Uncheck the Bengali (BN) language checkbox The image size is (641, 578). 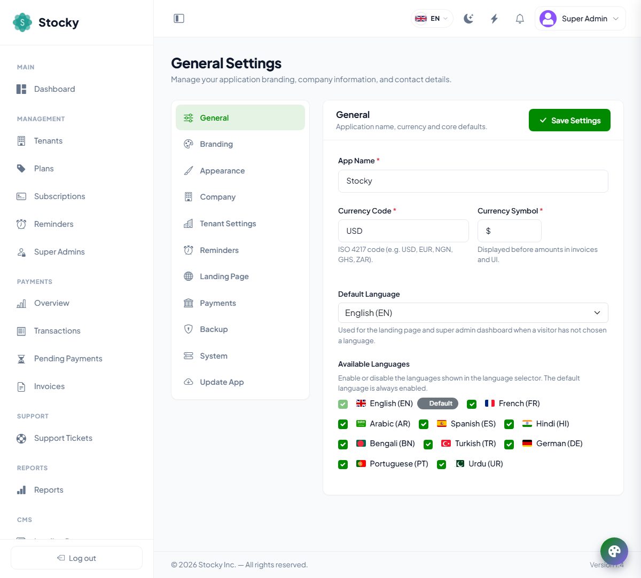[343, 444]
